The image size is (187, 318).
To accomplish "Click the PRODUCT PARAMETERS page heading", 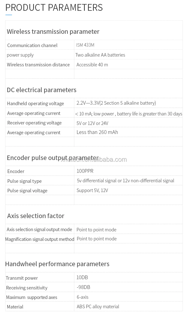I will (x=54, y=8).
